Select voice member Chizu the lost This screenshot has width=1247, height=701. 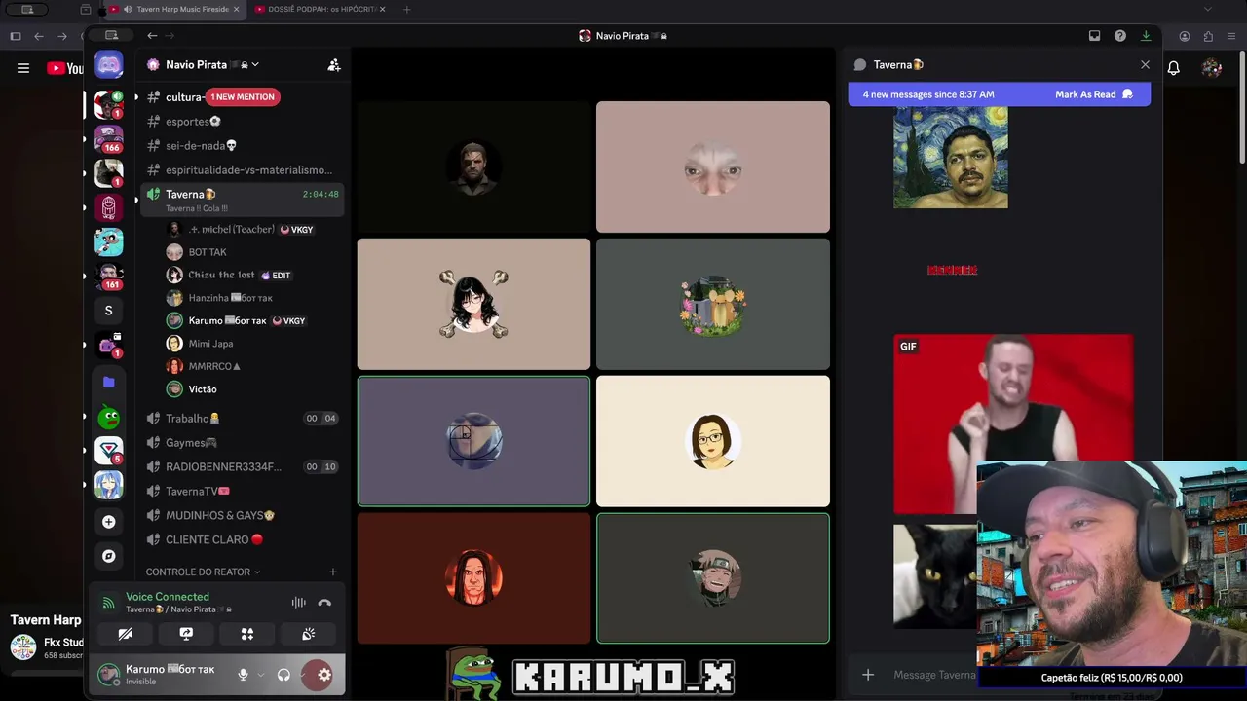(x=253, y=276)
